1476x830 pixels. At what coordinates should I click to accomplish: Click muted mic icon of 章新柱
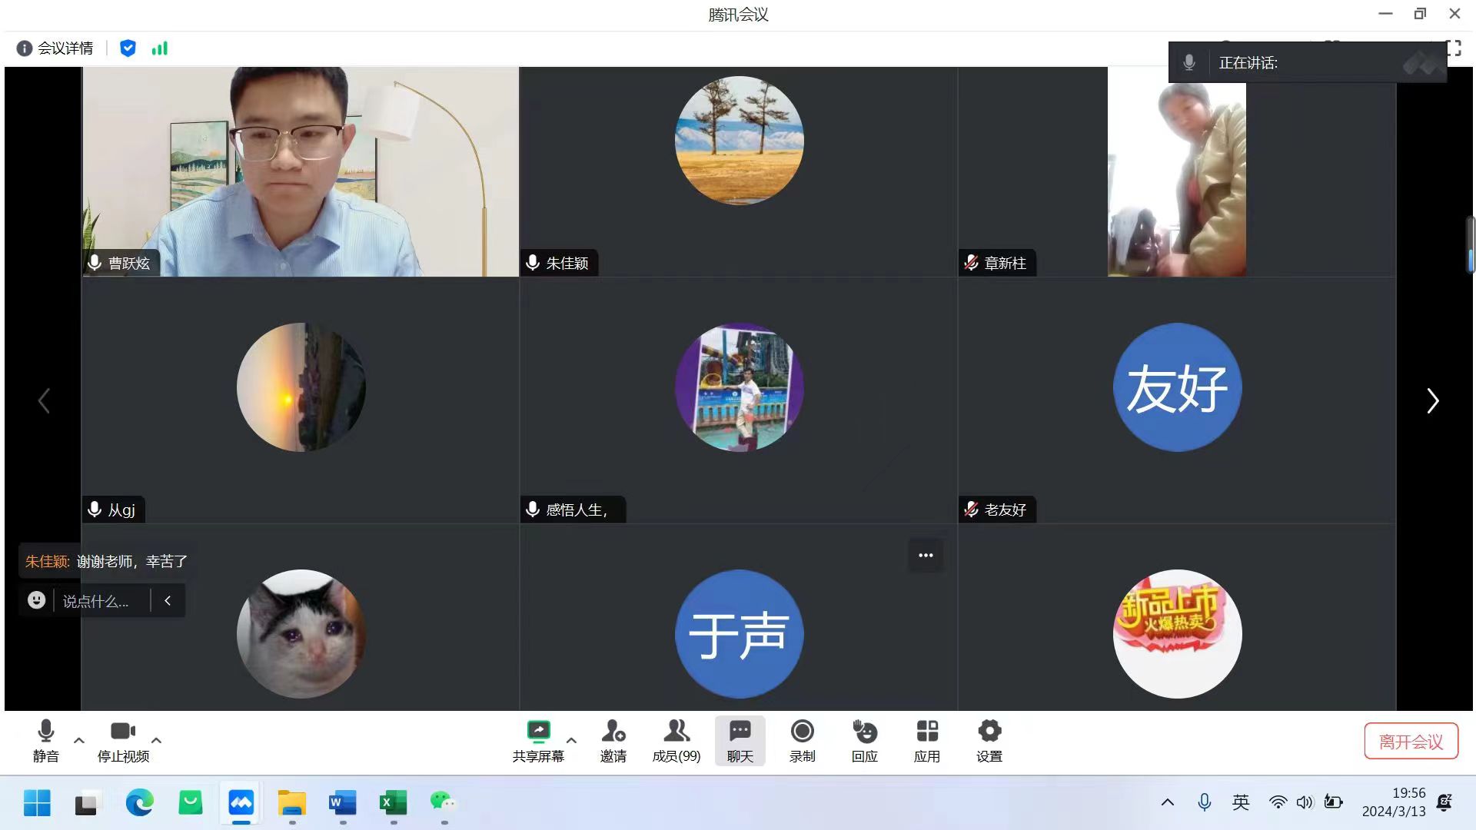coord(972,263)
